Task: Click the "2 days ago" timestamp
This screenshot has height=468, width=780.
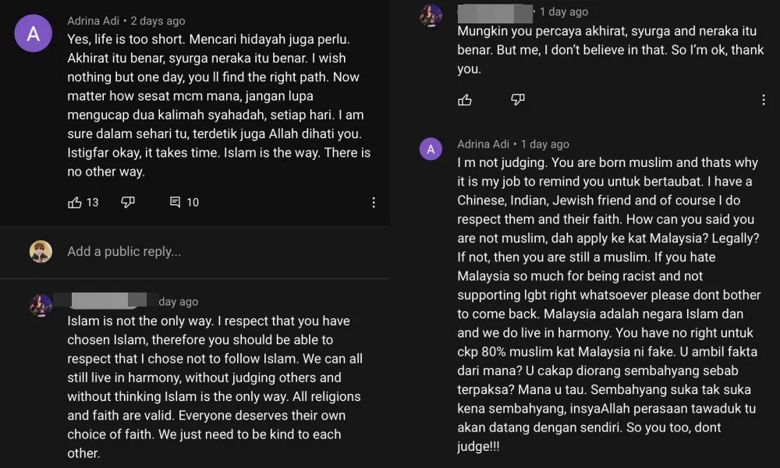Action: [158, 20]
